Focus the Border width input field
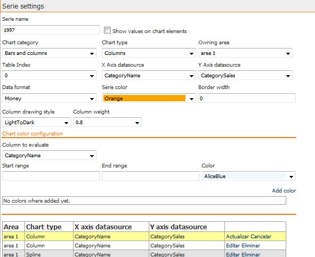The width and height of the screenshot is (315, 257). (x=247, y=98)
